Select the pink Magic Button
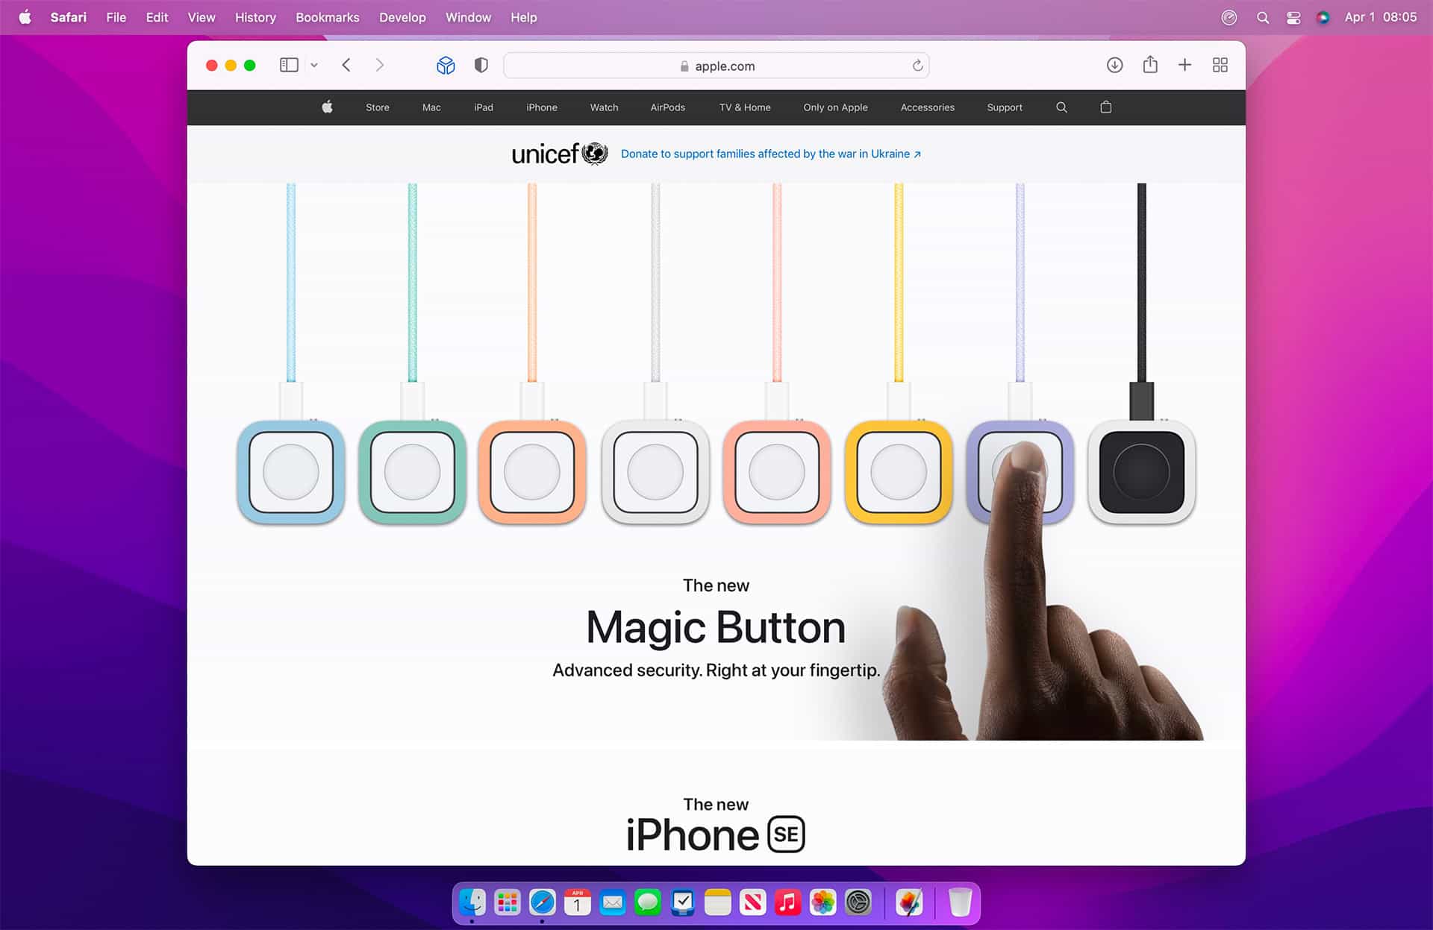Viewport: 1433px width, 930px height. (777, 472)
